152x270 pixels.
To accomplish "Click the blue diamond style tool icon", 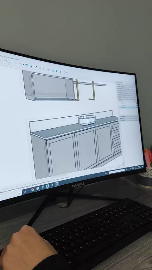I will pyautogui.click(x=31, y=66).
